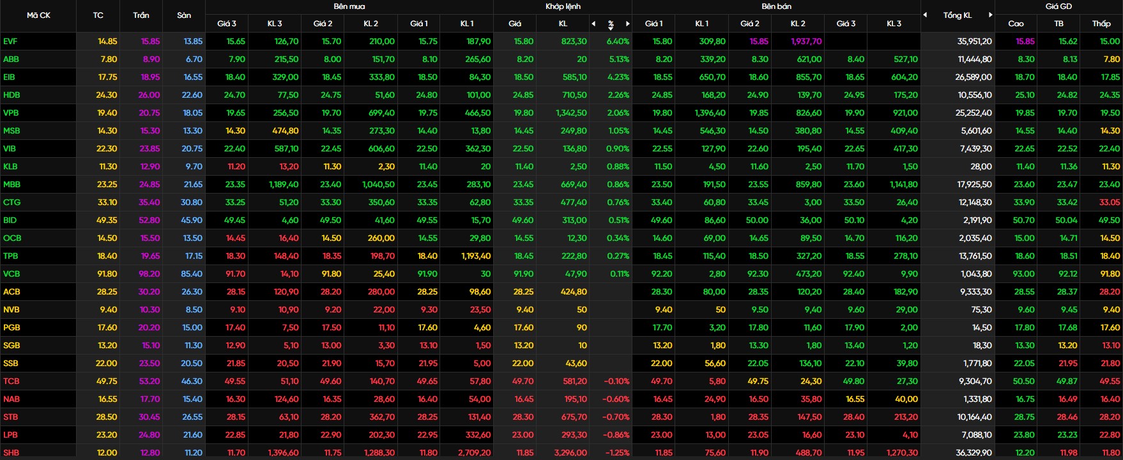Open the SSB stock symbol
The width and height of the screenshot is (1123, 460).
tap(10, 363)
